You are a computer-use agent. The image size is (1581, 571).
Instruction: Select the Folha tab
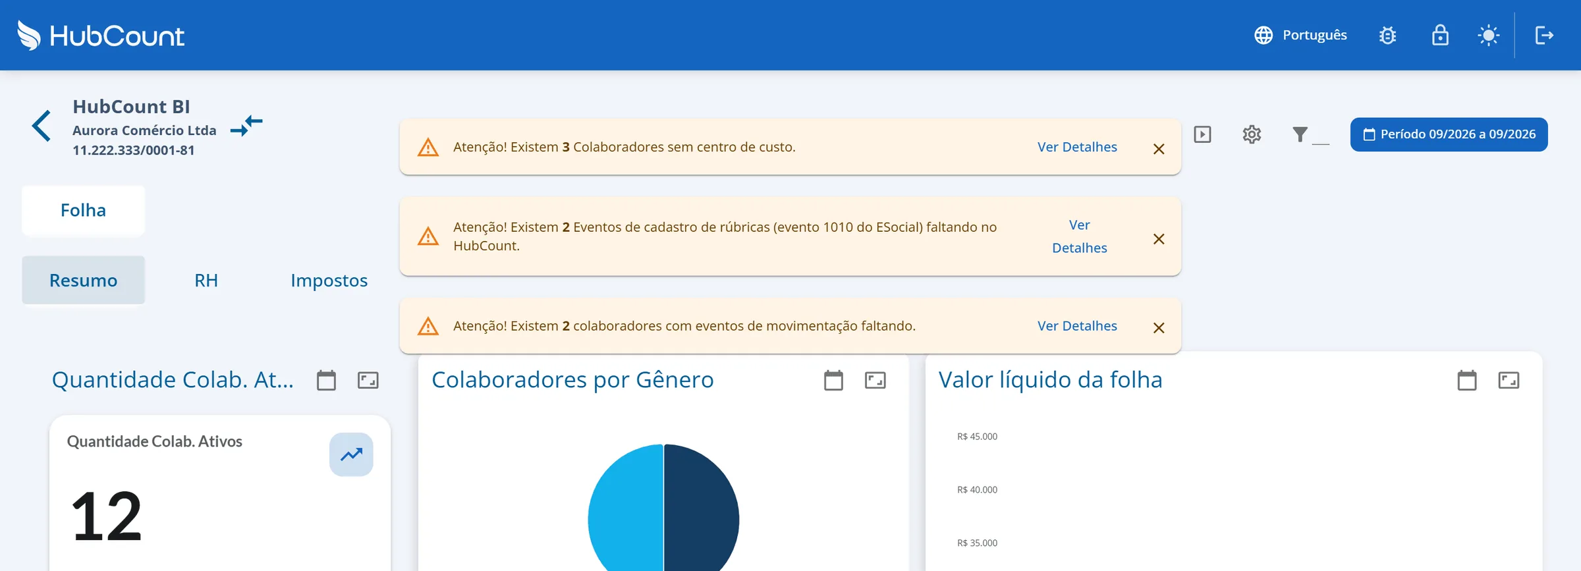coord(83,210)
